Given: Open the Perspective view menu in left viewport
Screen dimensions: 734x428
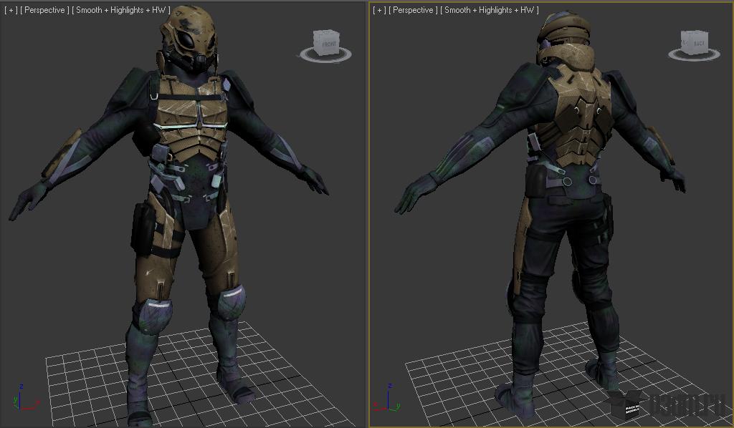Looking at the screenshot, I should click(x=44, y=10).
